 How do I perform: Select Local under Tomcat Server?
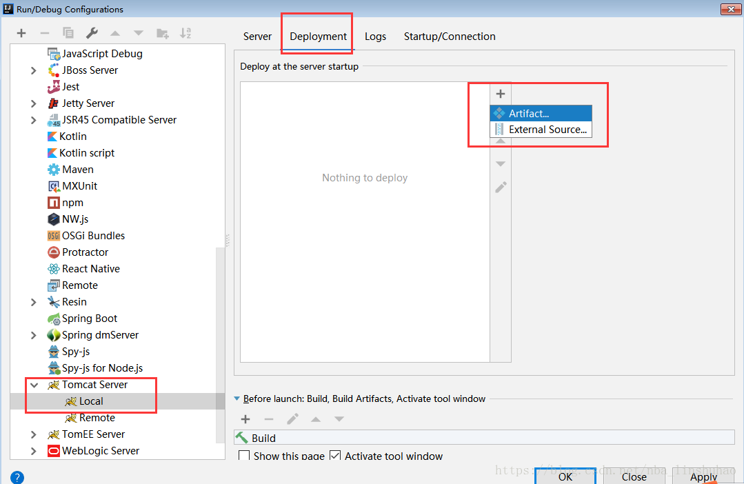pos(84,401)
